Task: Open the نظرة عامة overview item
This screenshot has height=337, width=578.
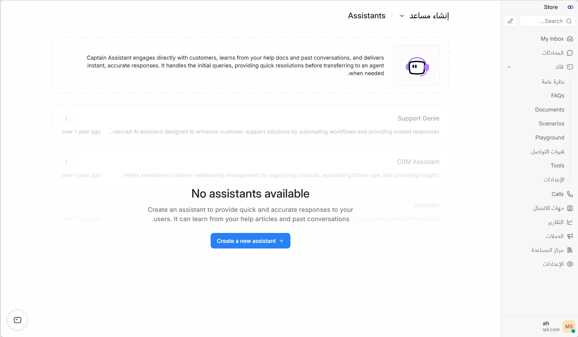Action: (x=553, y=82)
